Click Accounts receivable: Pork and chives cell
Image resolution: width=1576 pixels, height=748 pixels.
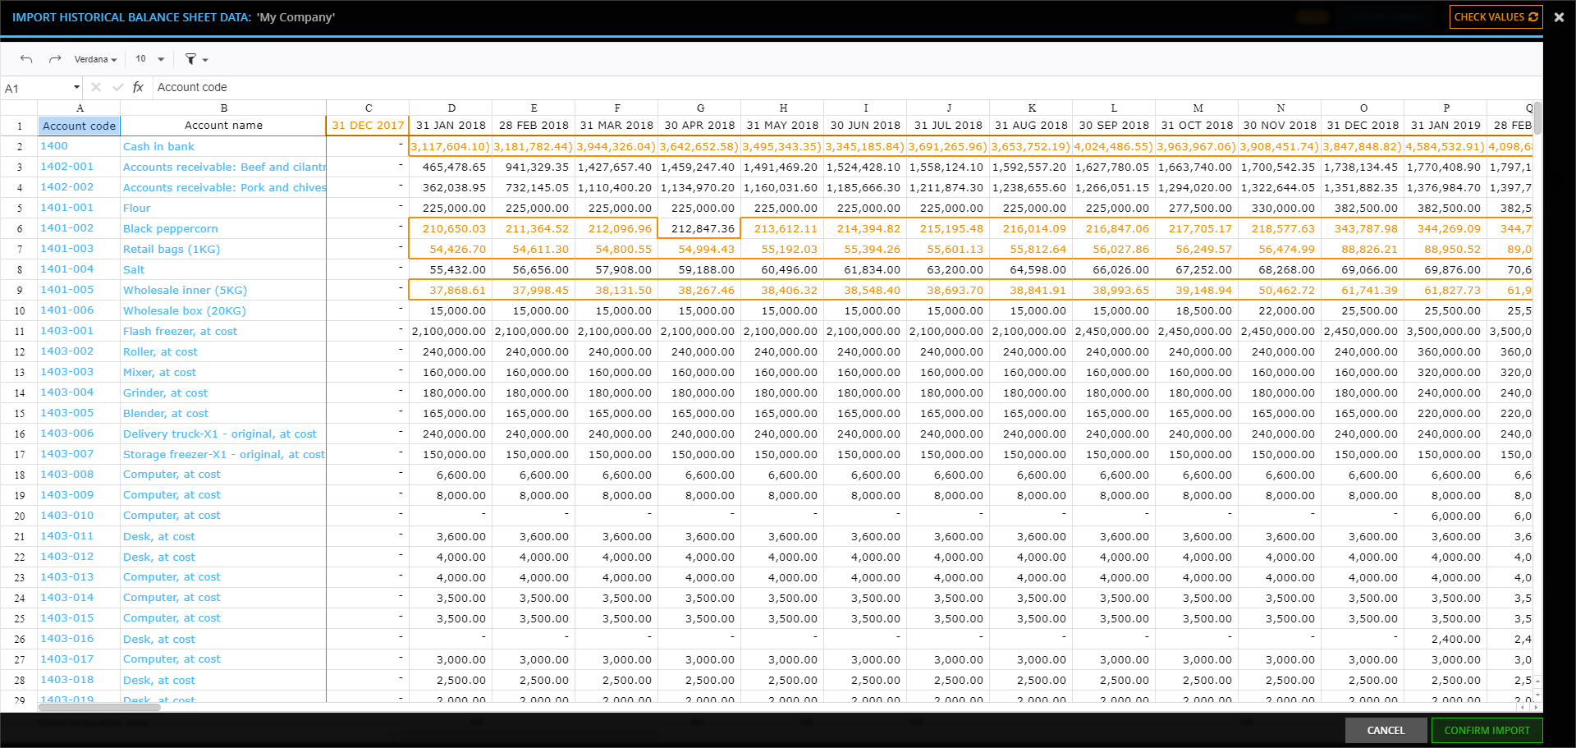click(x=223, y=187)
